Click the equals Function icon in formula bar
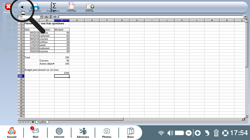The image size is (250, 140). (x=55, y=17)
